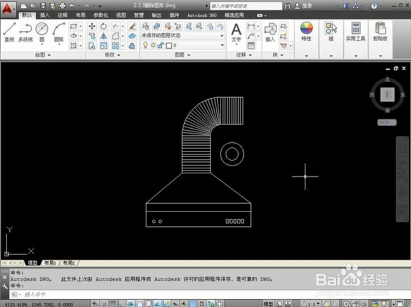Click the Linear Dimension tool
411x307 pixels.
point(251,26)
